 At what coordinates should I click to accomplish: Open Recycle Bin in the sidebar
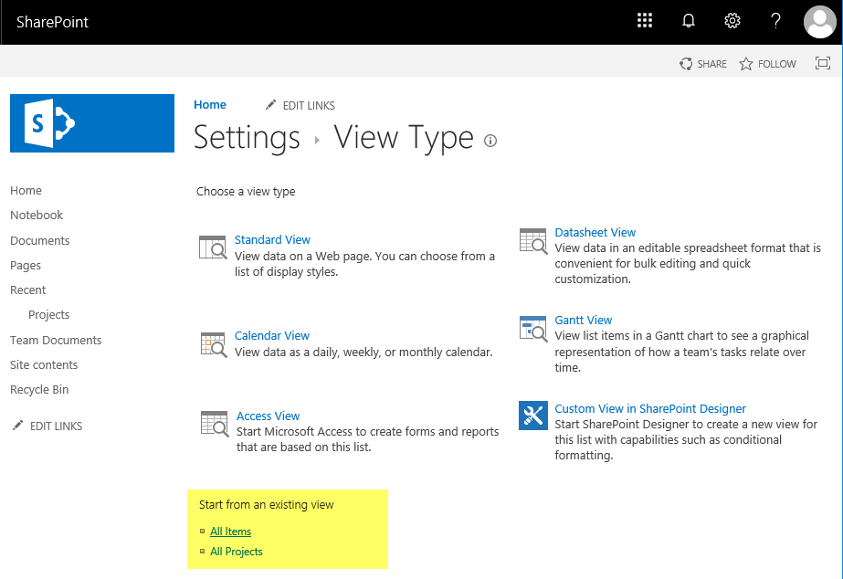[39, 390]
